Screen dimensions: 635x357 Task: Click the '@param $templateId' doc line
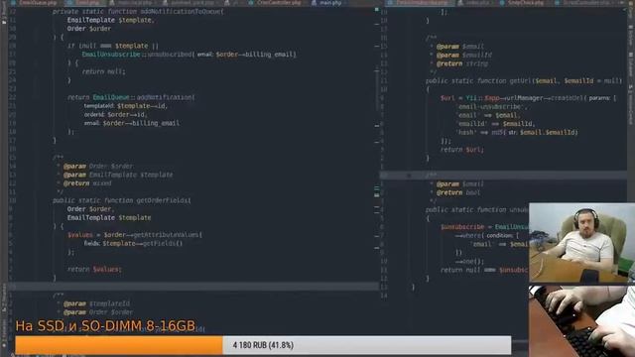96,303
